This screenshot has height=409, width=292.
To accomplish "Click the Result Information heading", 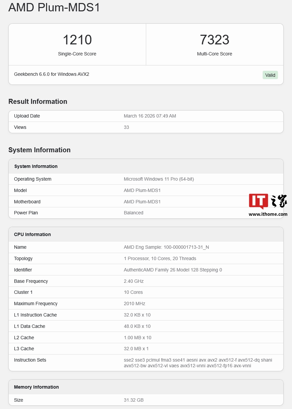I will coord(38,101).
